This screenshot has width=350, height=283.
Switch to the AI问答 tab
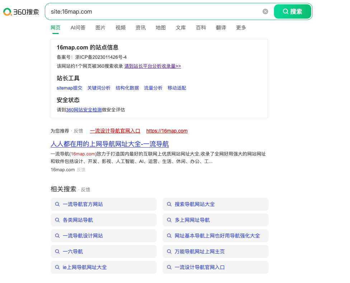click(78, 28)
